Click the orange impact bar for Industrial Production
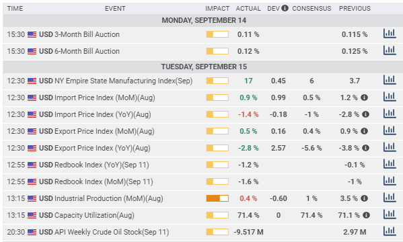 click(x=217, y=198)
